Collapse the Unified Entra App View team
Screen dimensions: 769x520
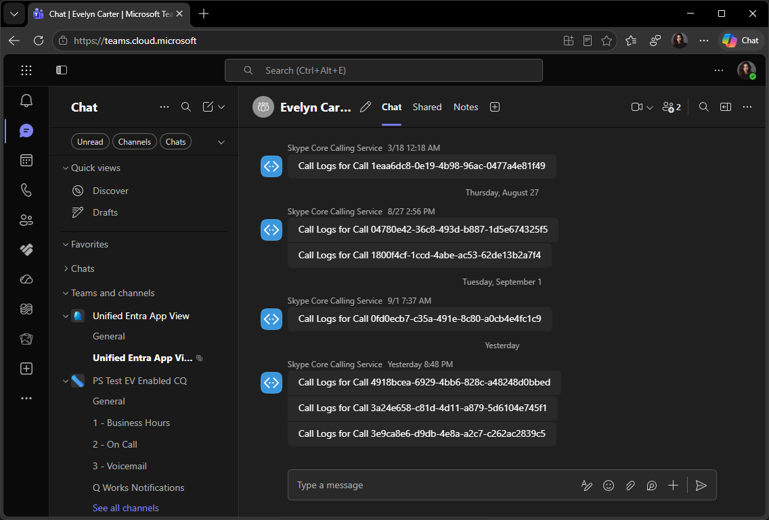pos(66,316)
